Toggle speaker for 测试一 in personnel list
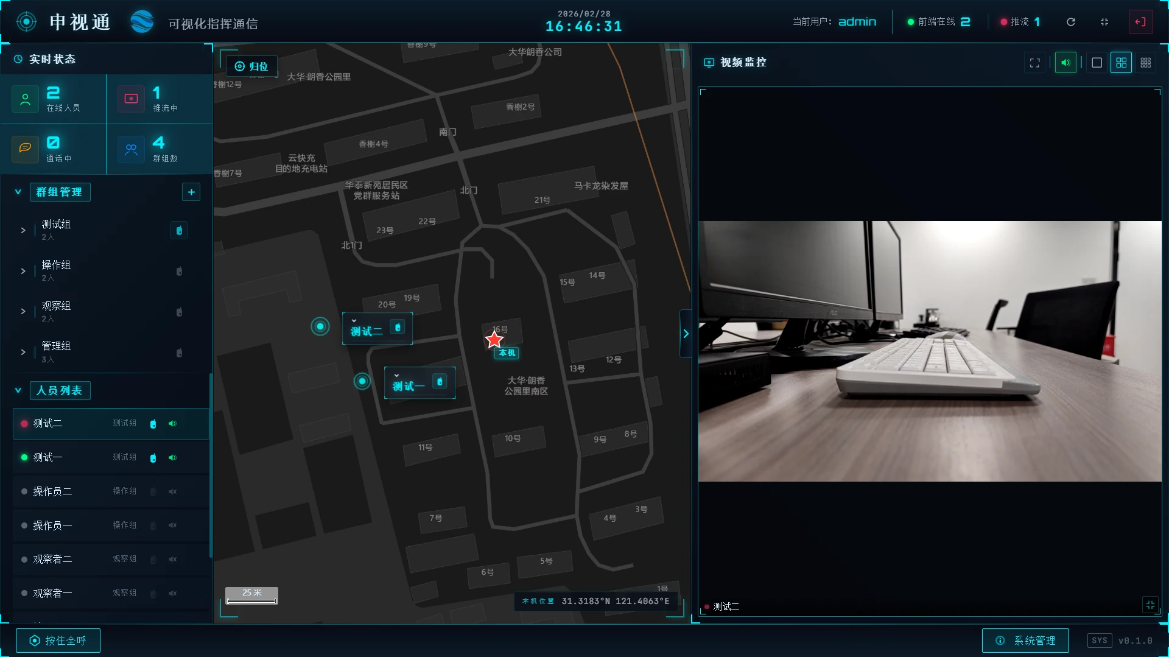 pos(173,458)
